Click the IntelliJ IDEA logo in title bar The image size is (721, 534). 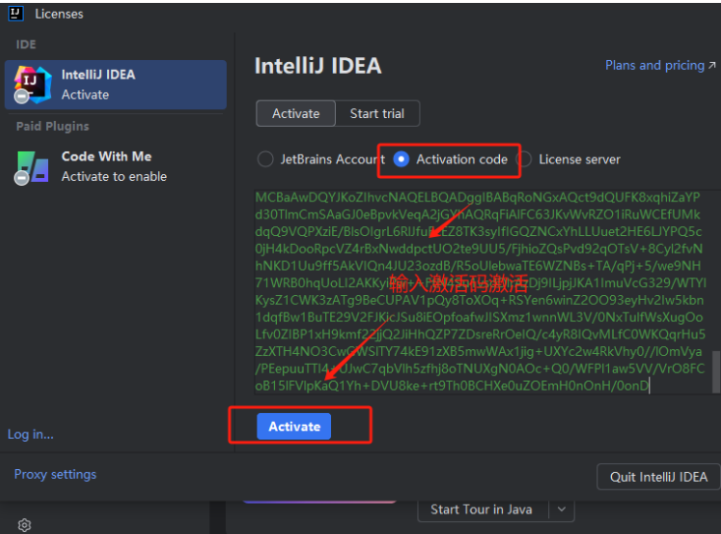point(16,14)
